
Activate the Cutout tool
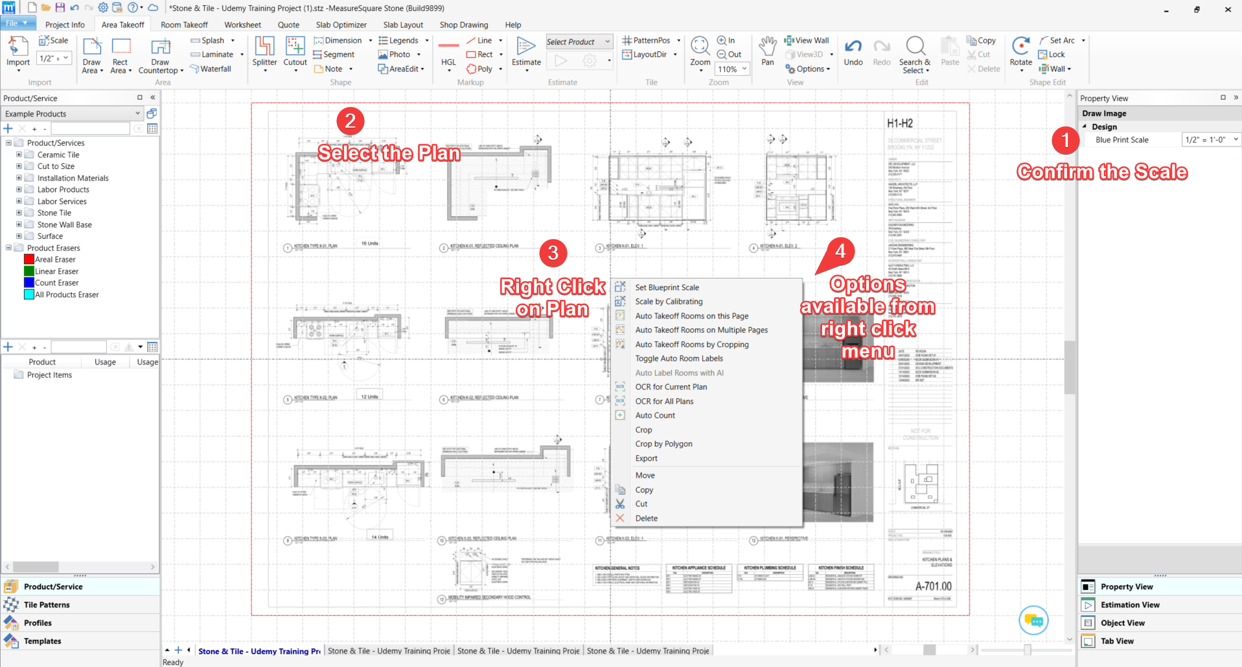[295, 52]
